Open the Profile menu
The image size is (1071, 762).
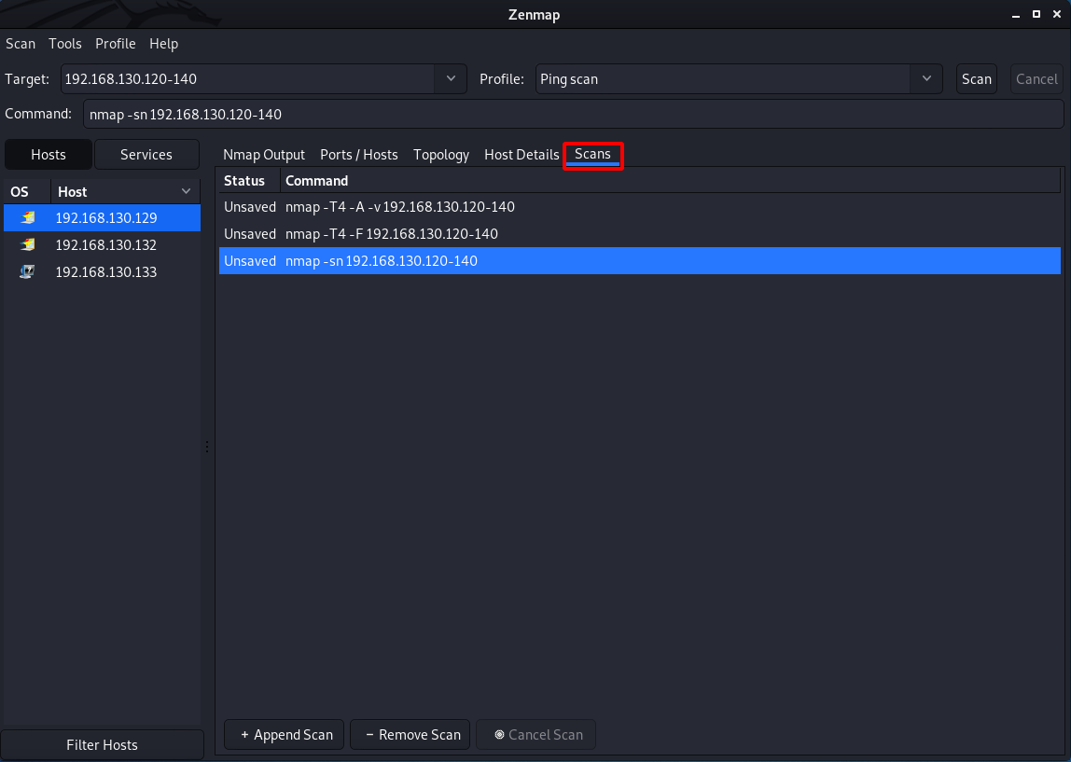click(x=116, y=44)
